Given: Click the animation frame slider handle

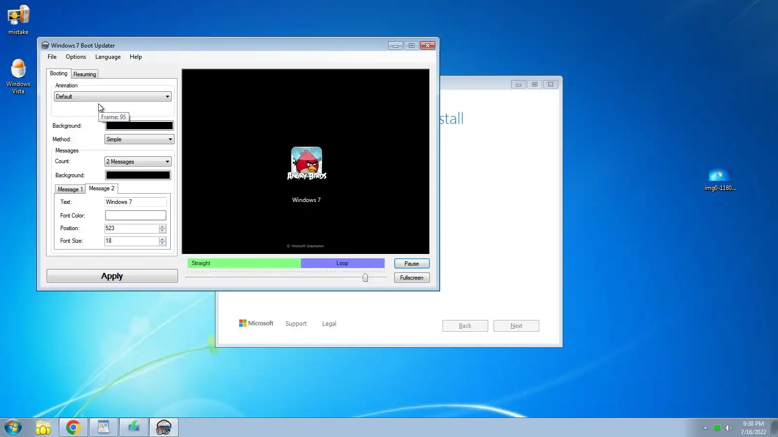Looking at the screenshot, I should 365,277.
